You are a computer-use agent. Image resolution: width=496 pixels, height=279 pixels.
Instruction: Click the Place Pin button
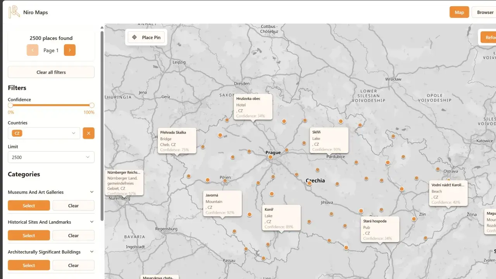click(x=146, y=37)
